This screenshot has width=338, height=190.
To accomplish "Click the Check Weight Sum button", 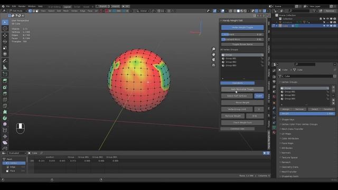I will pyautogui.click(x=242, y=122).
